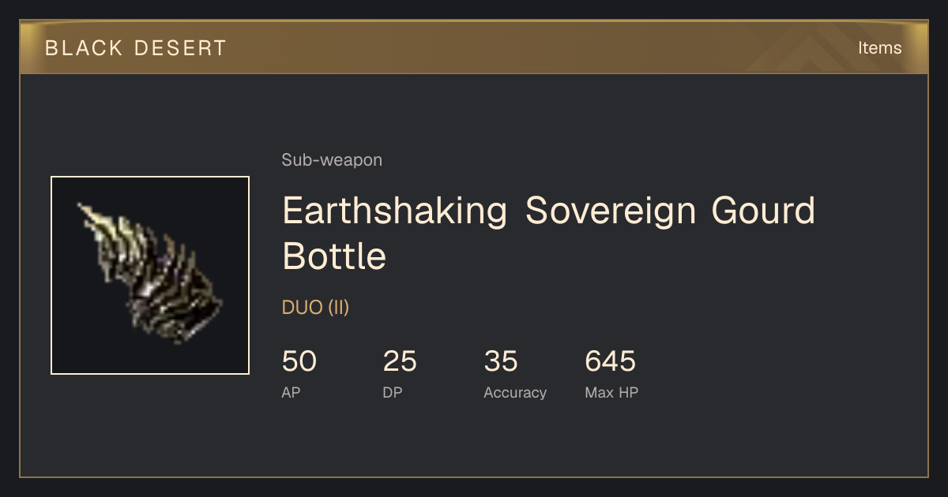Screen dimensions: 948x497
Task: Click the Max HP stat label
Action: point(611,393)
